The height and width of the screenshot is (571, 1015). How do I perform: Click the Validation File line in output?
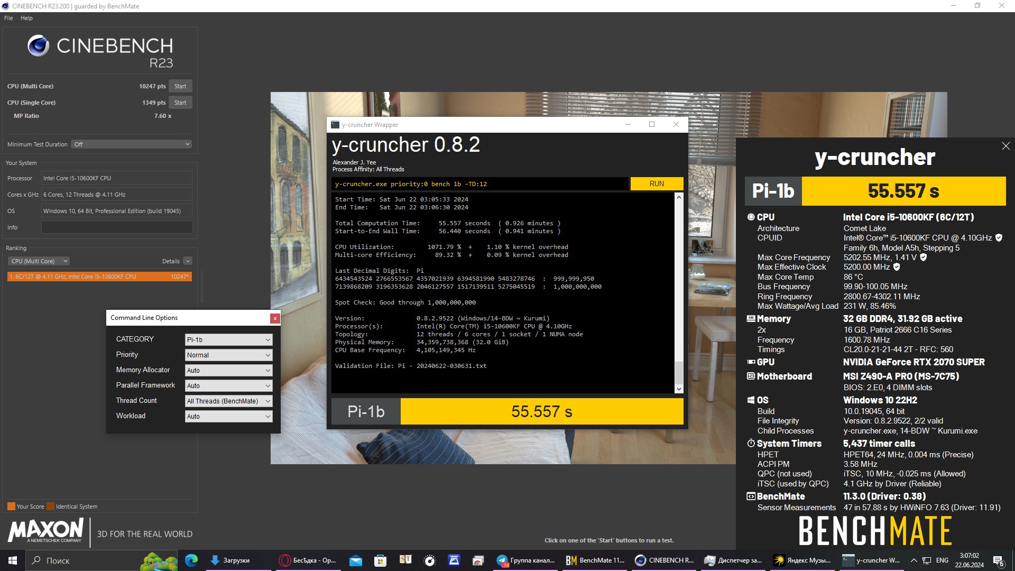coord(411,366)
